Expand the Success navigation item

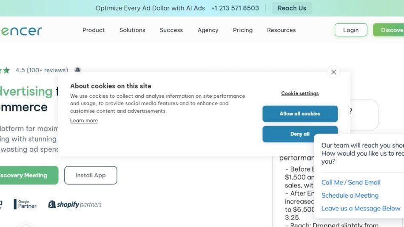[x=171, y=30]
